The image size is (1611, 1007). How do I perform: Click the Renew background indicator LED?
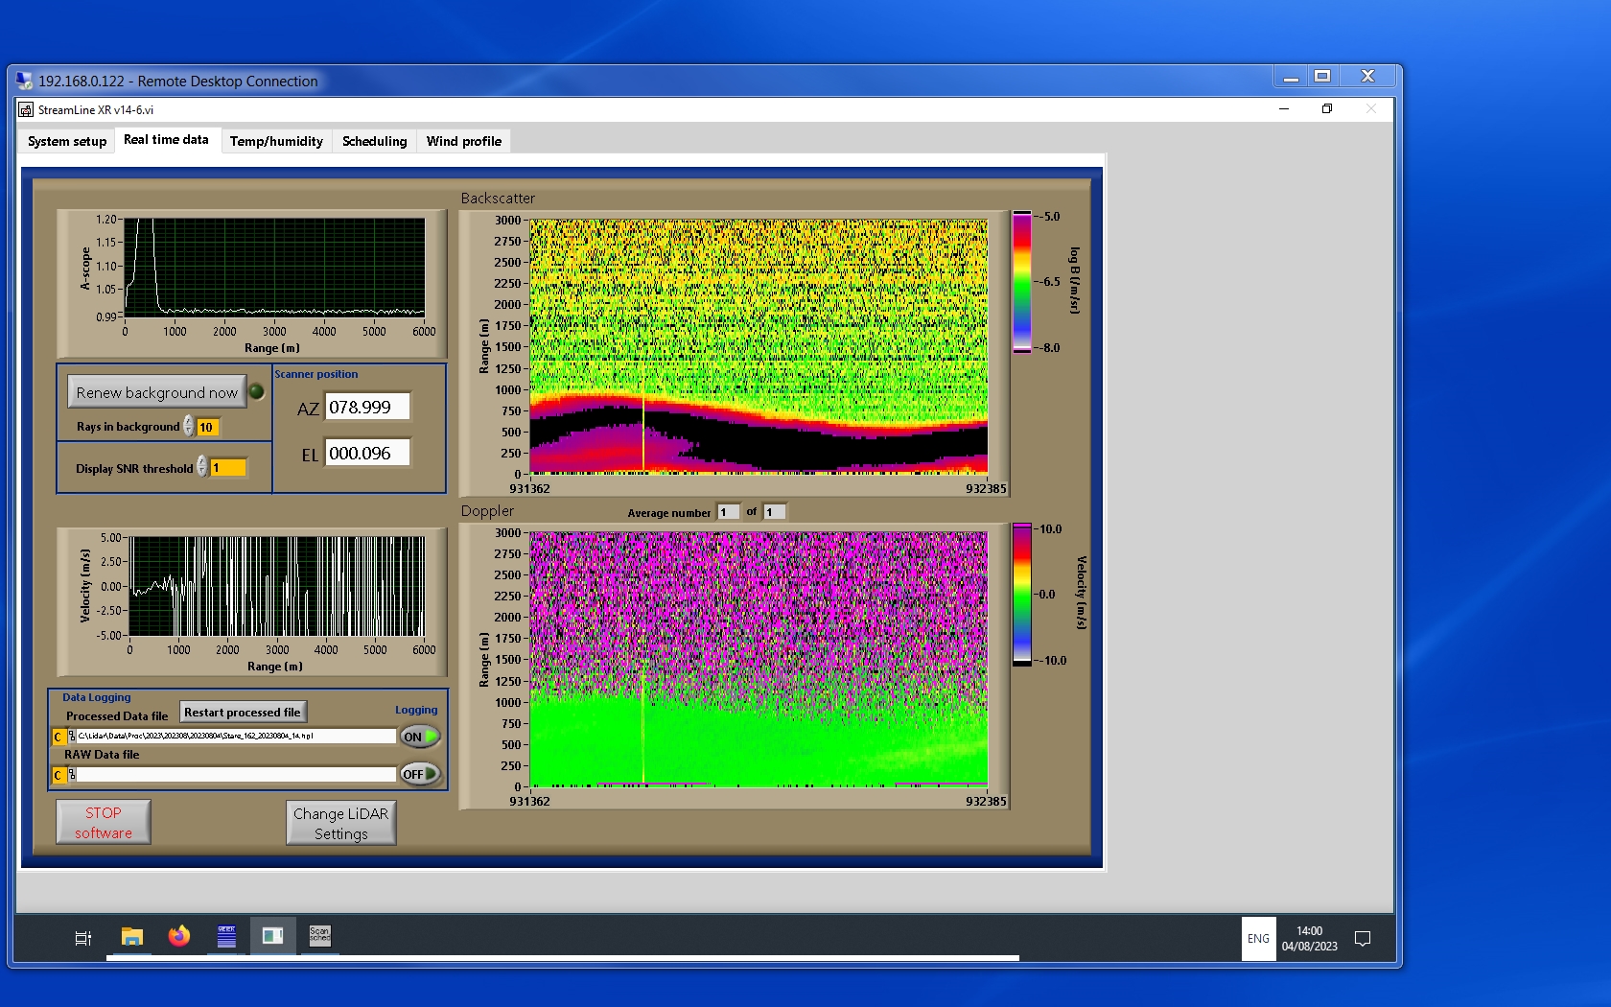pyautogui.click(x=257, y=391)
